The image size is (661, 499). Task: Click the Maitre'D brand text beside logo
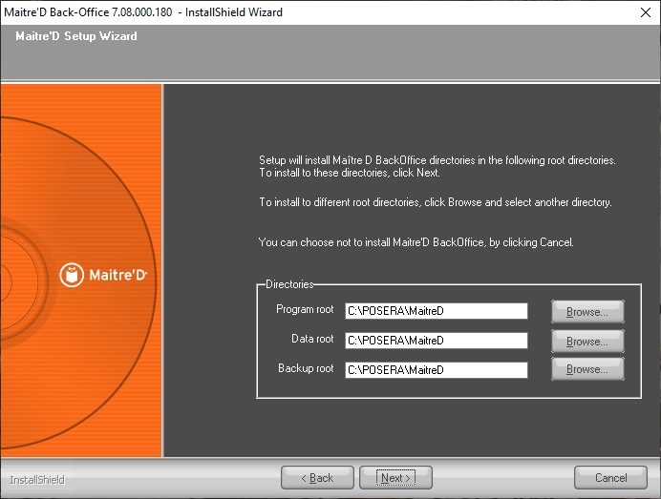coord(118,276)
